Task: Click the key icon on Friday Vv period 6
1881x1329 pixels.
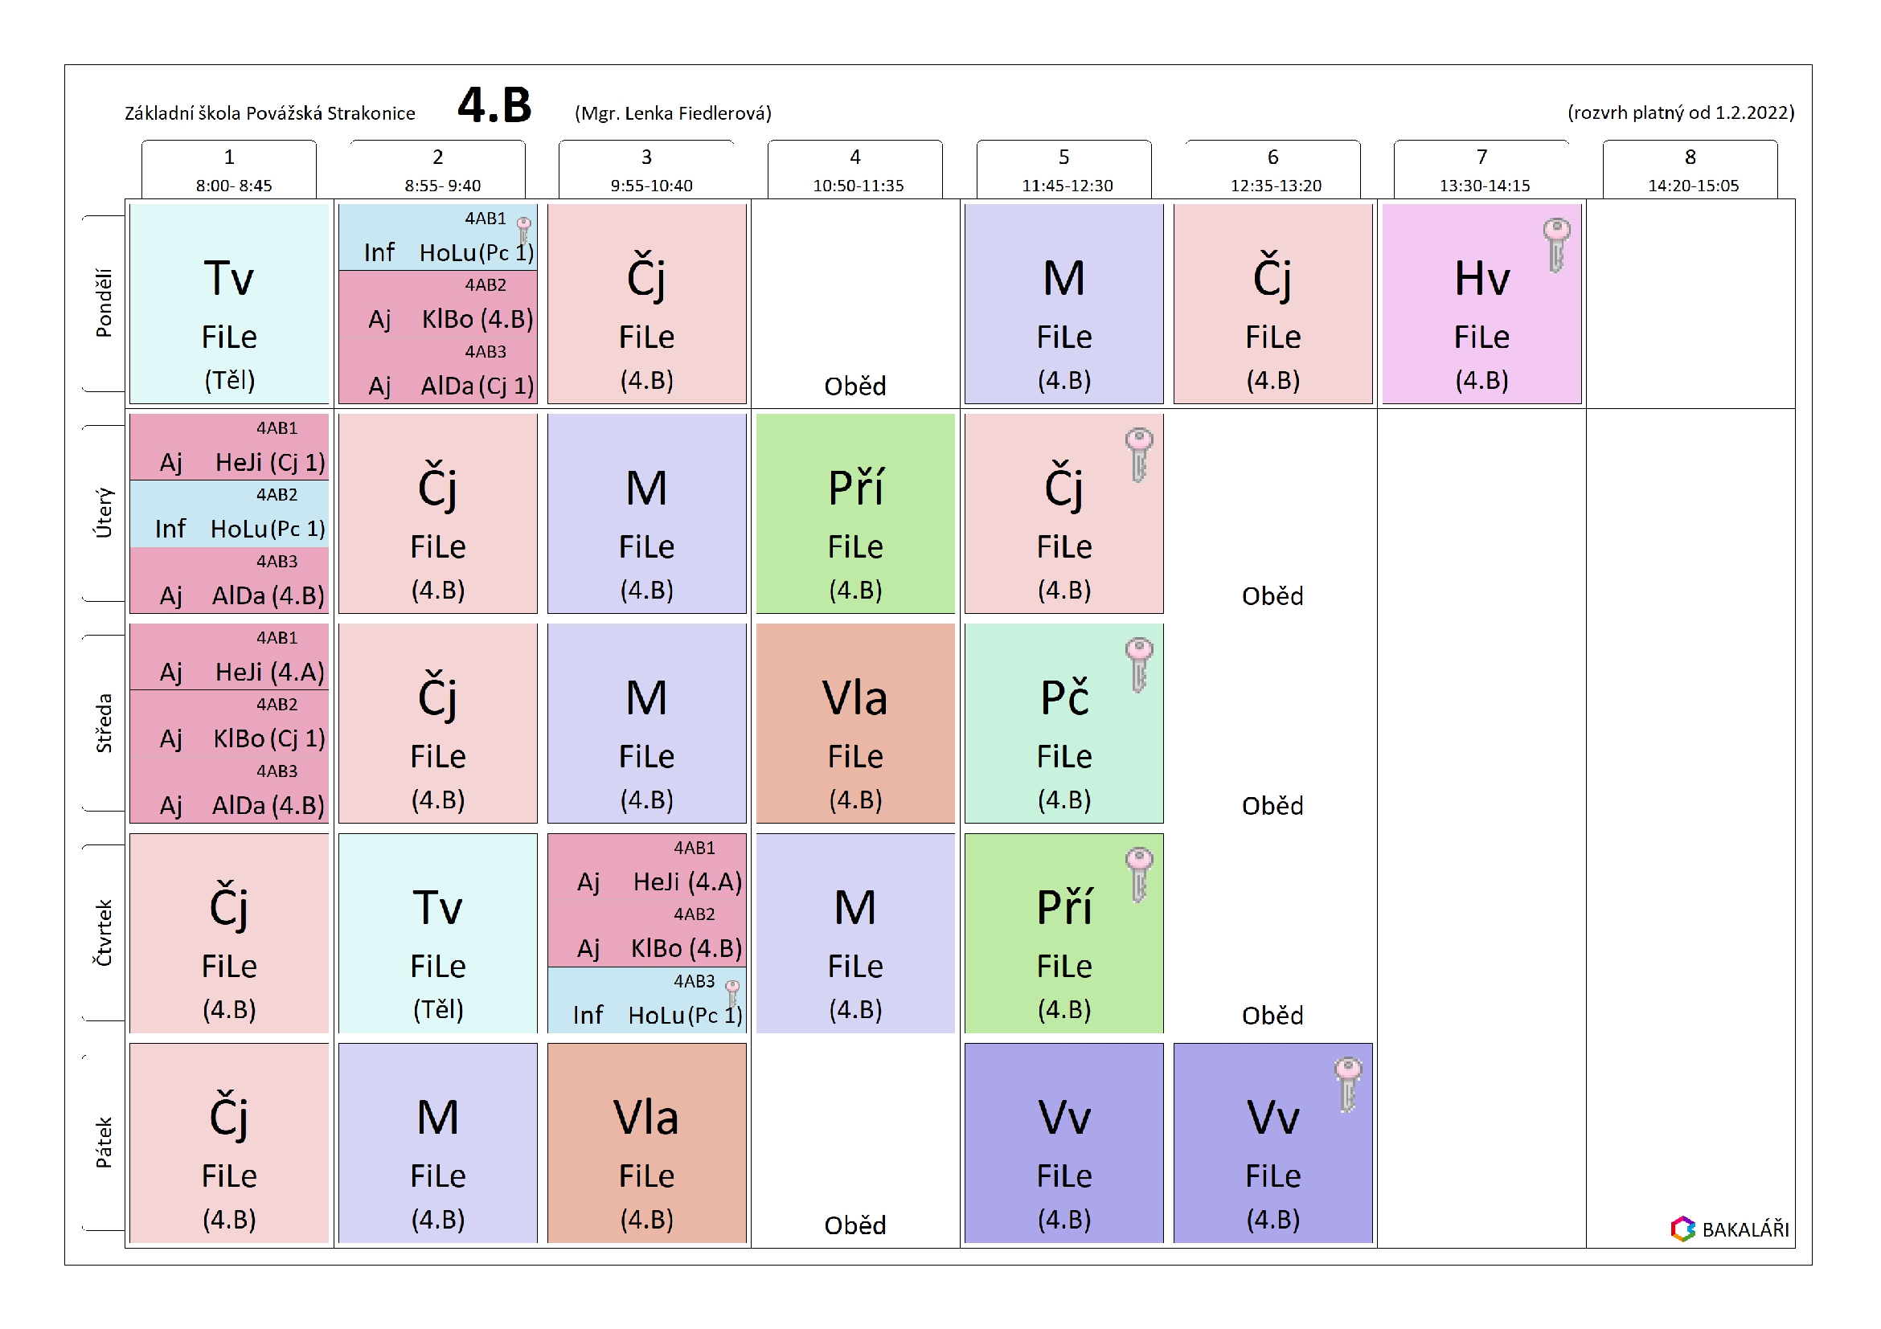Action: 1347,1084
